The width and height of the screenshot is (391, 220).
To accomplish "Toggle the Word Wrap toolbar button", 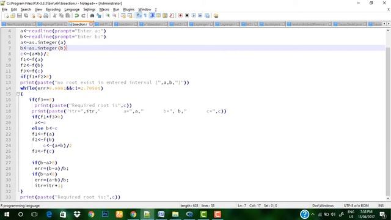I will [x=139, y=16].
